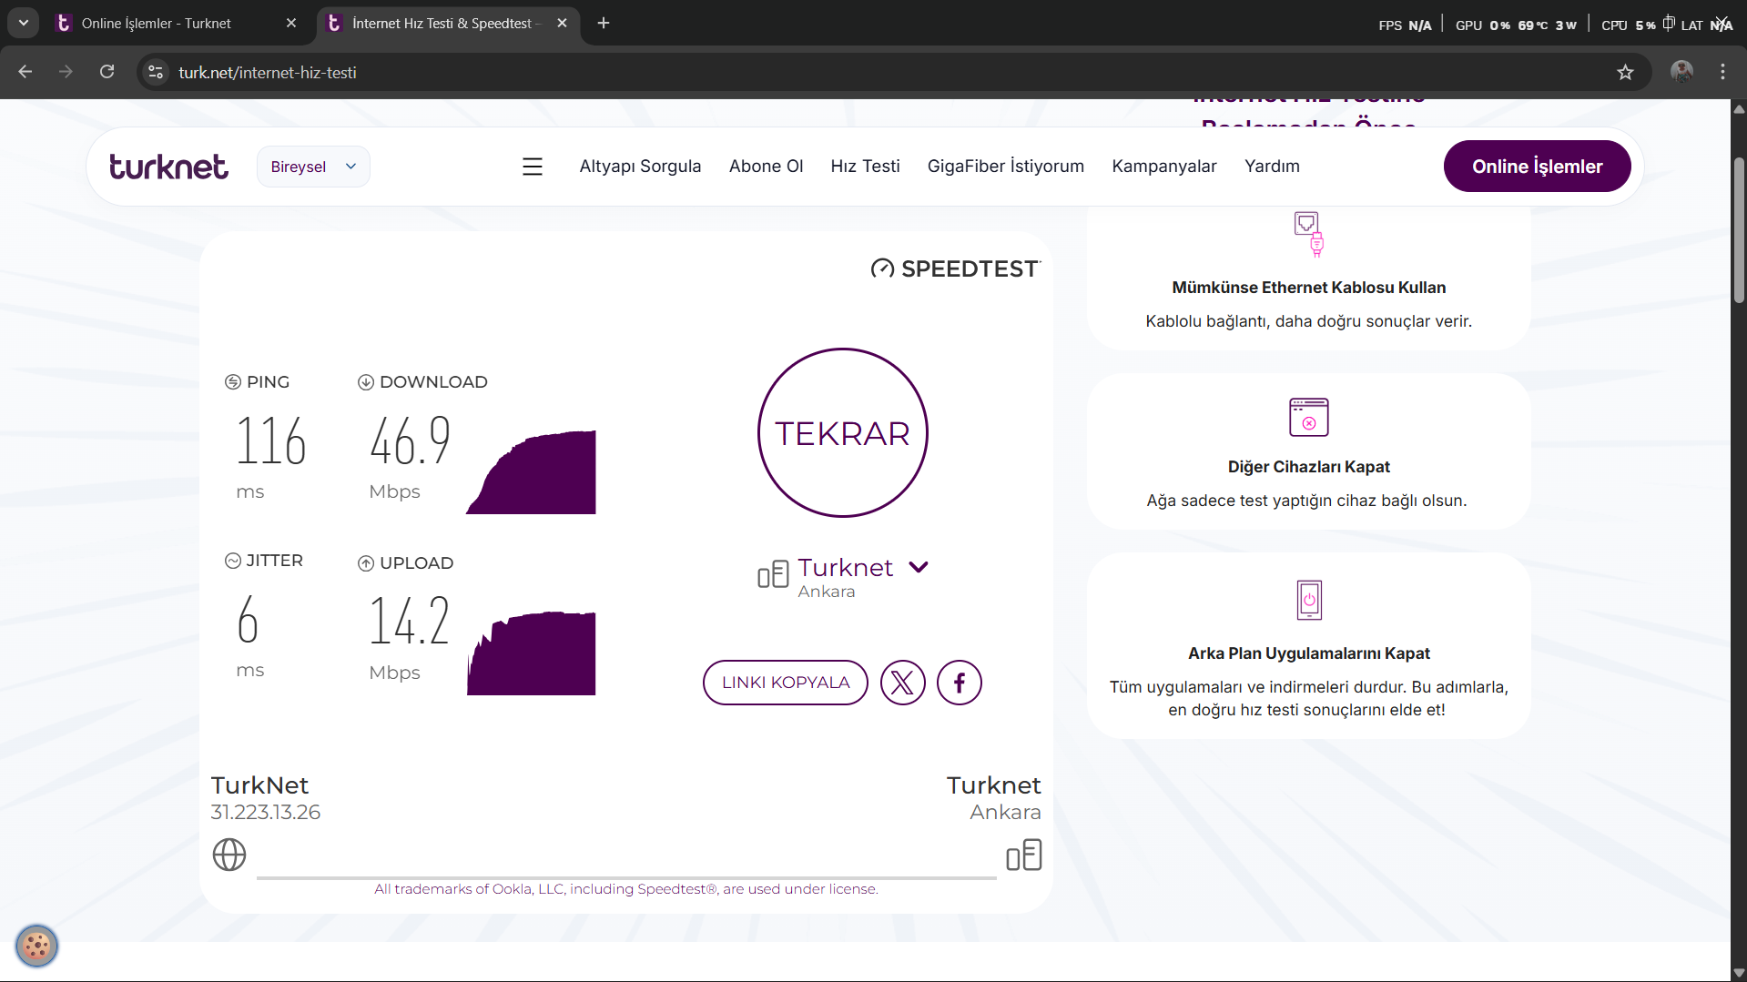Click the server icon near Ankara footer

pos(1024,855)
